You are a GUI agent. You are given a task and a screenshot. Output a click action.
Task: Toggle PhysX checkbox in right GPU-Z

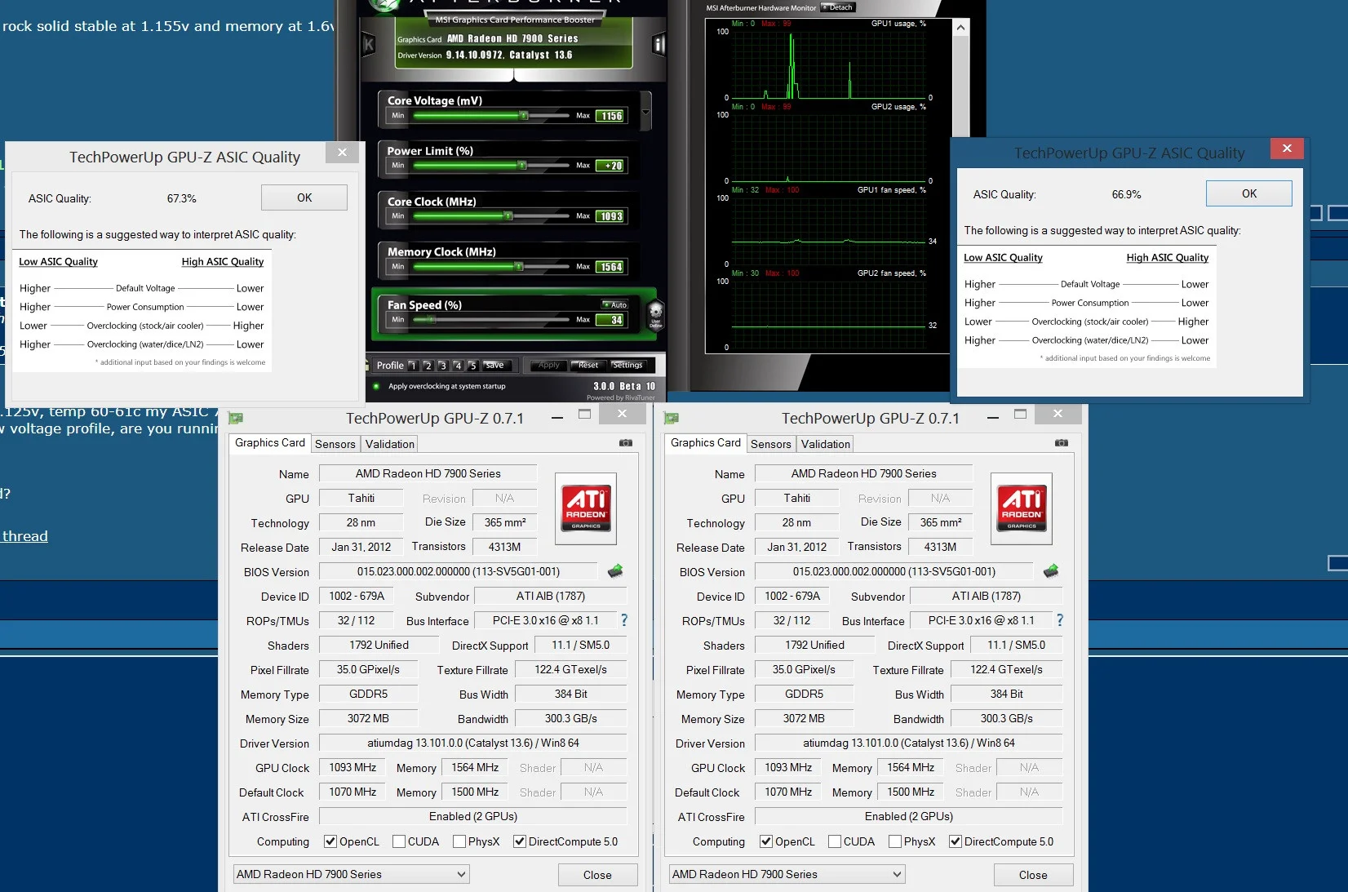click(895, 841)
